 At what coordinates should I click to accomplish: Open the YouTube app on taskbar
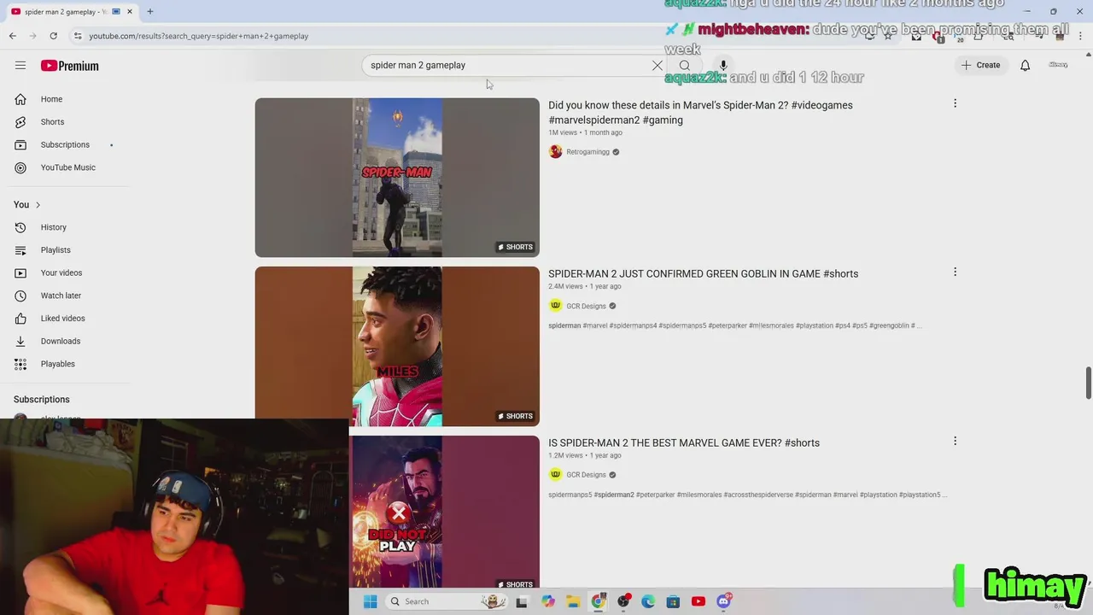pyautogui.click(x=698, y=601)
